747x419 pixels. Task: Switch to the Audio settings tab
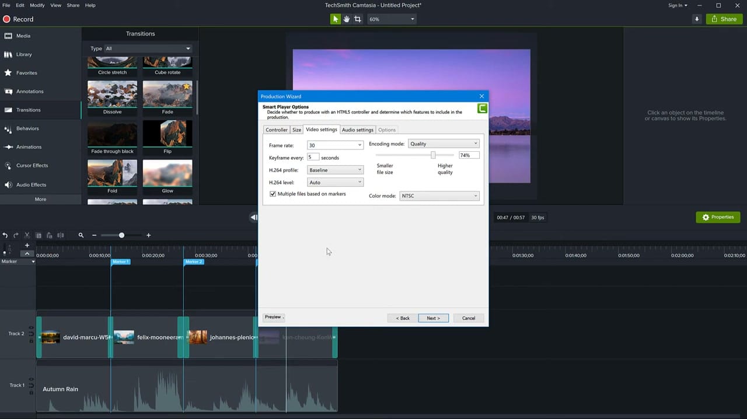coord(357,130)
